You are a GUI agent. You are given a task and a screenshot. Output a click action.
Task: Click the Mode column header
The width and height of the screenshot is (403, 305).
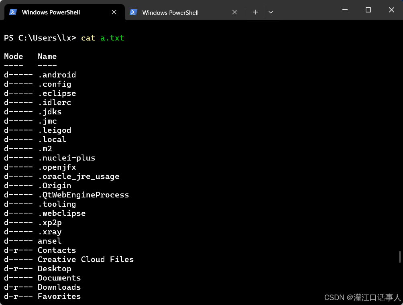[x=13, y=56]
